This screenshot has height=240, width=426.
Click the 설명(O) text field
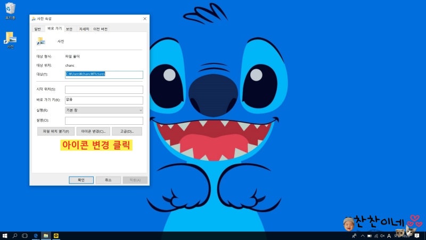(104, 121)
